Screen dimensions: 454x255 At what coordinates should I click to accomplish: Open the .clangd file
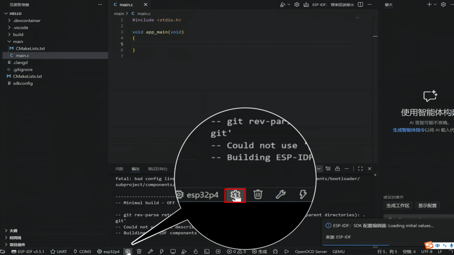20,63
